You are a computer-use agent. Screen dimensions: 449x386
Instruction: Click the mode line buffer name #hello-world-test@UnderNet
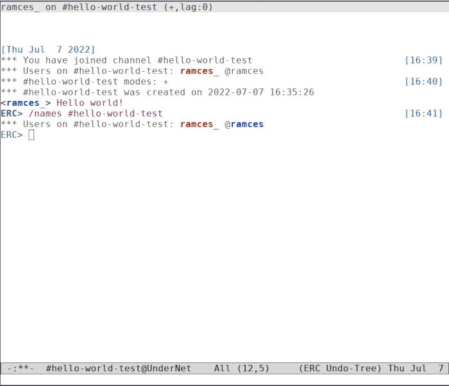point(118,368)
